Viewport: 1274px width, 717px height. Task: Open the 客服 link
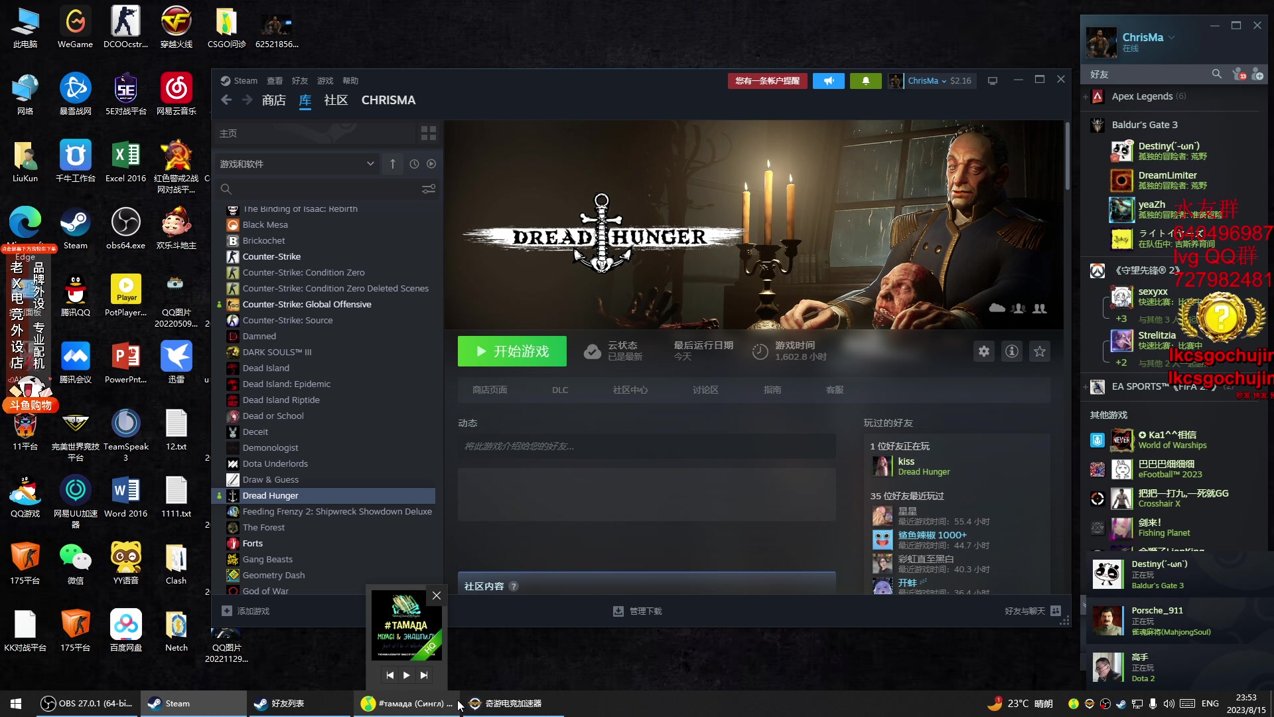coord(835,390)
